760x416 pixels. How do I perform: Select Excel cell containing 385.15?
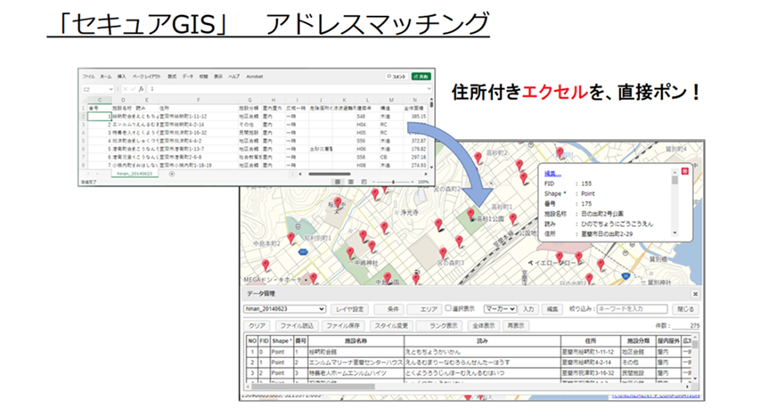[415, 117]
